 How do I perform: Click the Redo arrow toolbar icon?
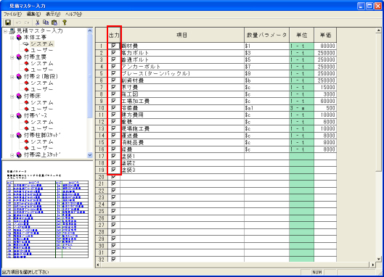[27, 22]
